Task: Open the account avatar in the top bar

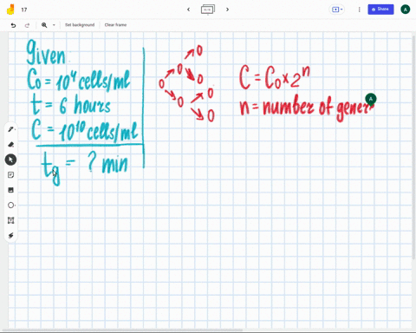Action: pos(406,10)
